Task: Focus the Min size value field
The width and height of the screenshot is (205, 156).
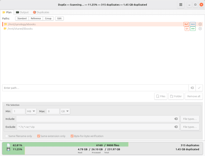Action: (19, 111)
